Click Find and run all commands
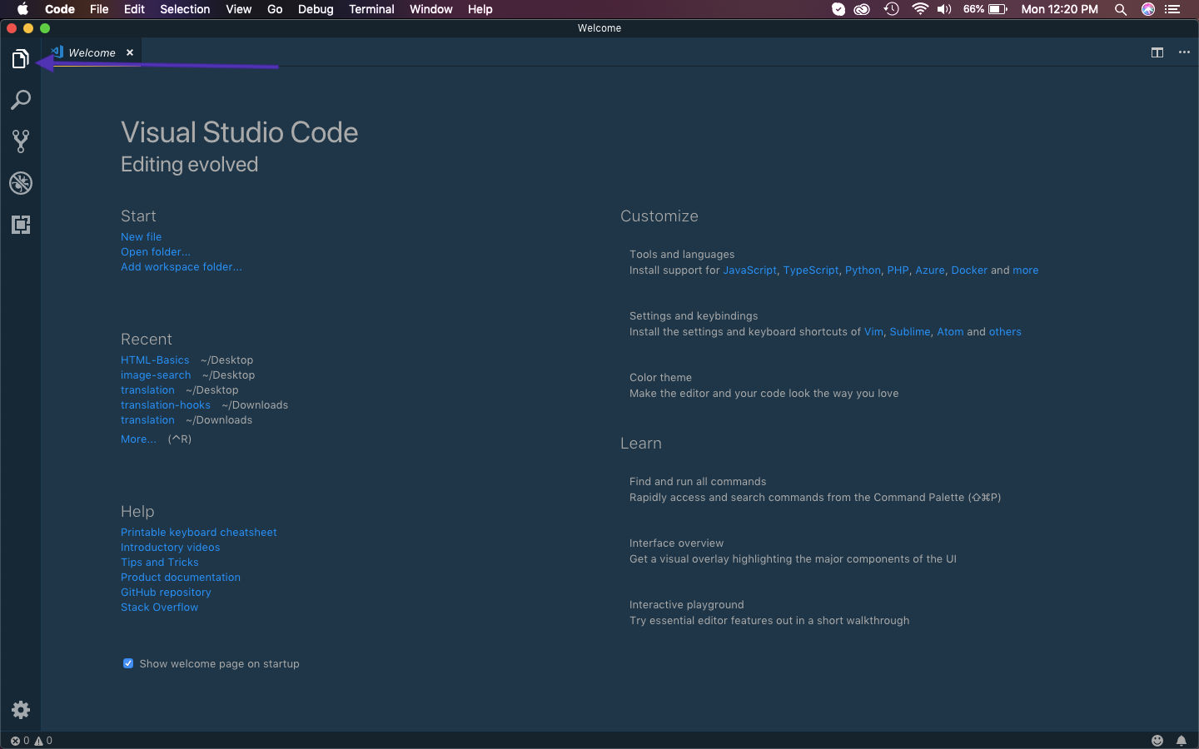This screenshot has width=1199, height=749. [815, 489]
